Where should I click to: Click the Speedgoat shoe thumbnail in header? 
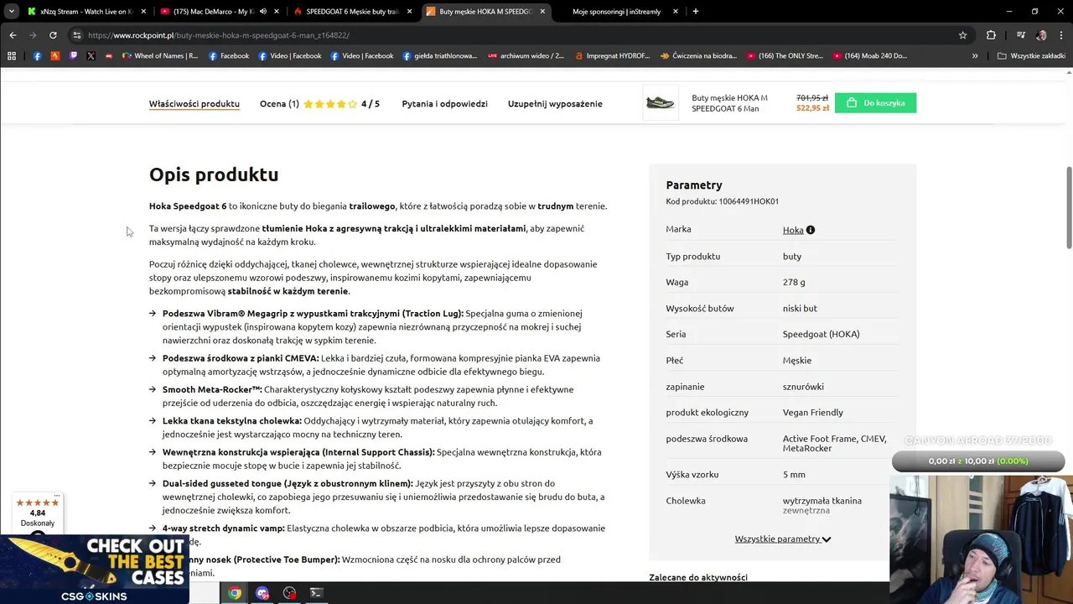(x=661, y=103)
